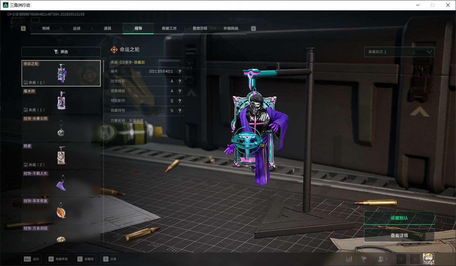
Task: Click the 典藏（1）label under 命运之轮
Action: tap(35, 82)
